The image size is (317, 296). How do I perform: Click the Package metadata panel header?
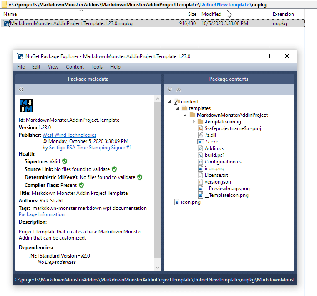(x=88, y=79)
